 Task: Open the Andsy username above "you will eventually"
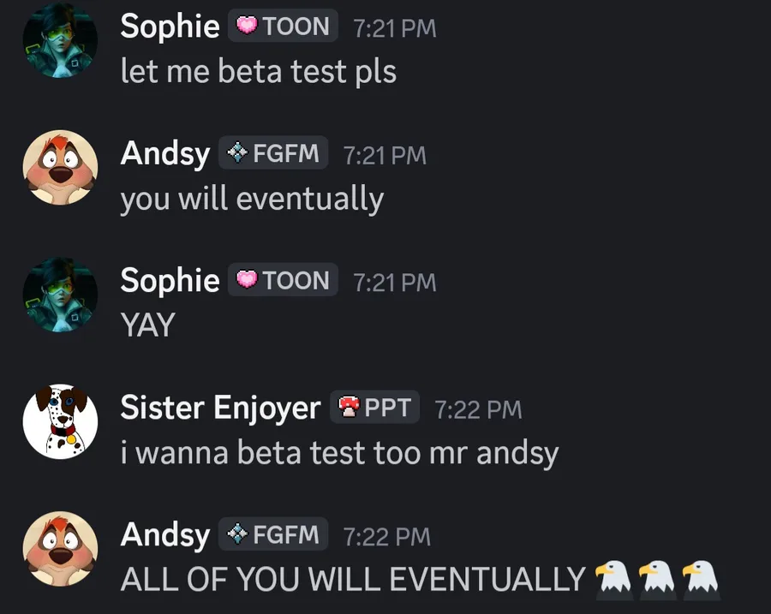pos(164,154)
